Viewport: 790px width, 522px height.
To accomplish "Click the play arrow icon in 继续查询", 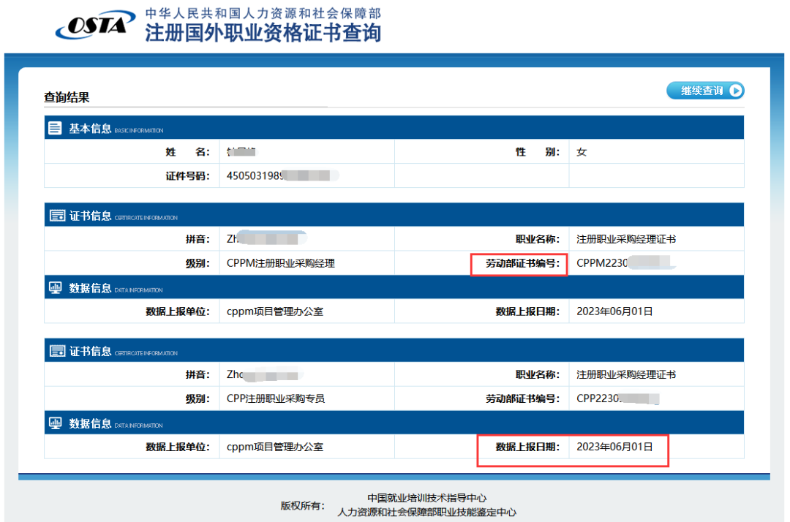I will 736,91.
